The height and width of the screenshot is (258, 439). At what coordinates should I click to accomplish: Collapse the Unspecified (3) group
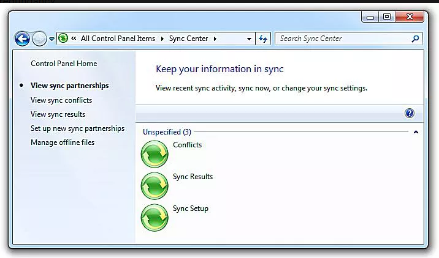coord(416,132)
